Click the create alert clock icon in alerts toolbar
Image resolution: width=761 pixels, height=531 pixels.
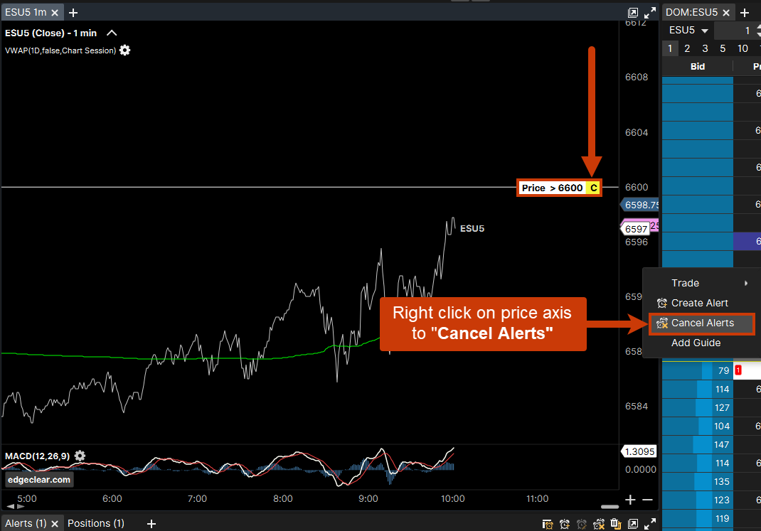point(565,525)
